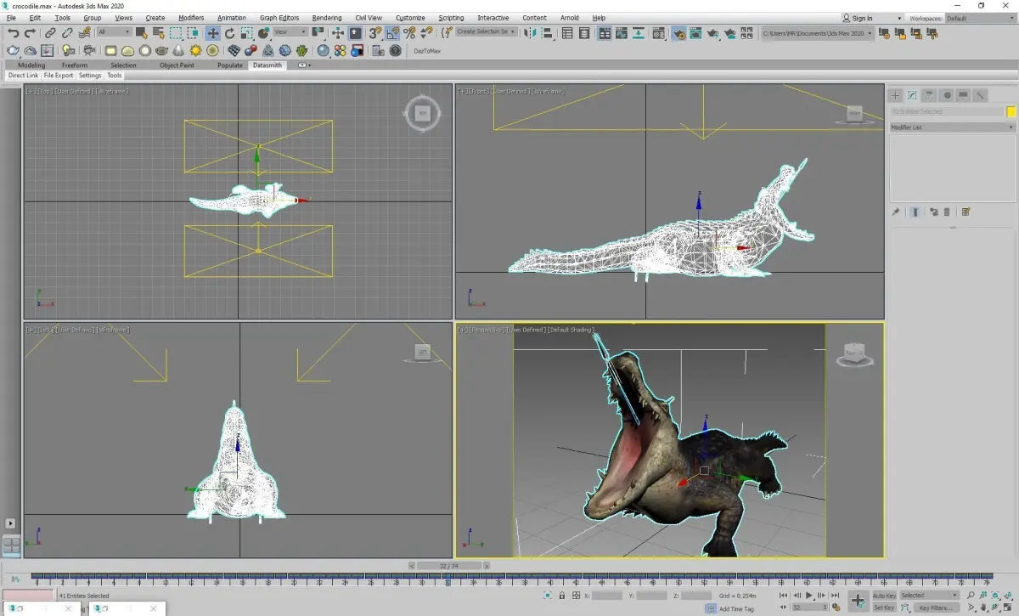Select the Select and Rotate tool
1019x616 pixels.
pos(229,33)
